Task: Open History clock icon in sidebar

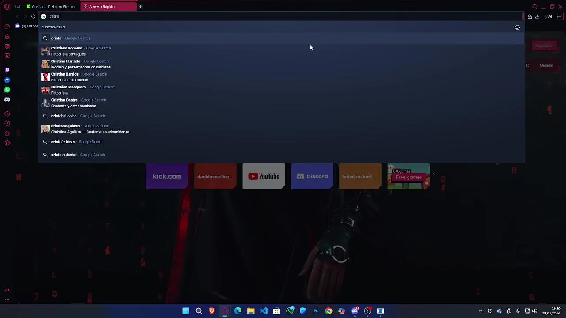Action: point(7,124)
